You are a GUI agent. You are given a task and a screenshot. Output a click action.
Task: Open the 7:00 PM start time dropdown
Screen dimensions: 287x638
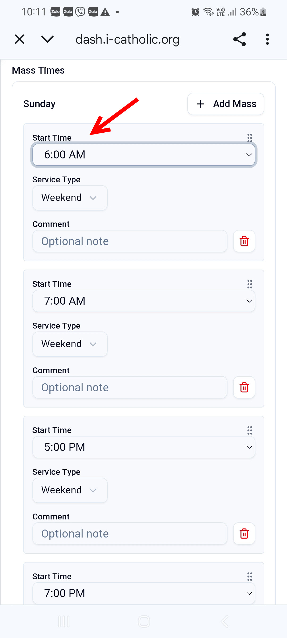click(x=144, y=593)
